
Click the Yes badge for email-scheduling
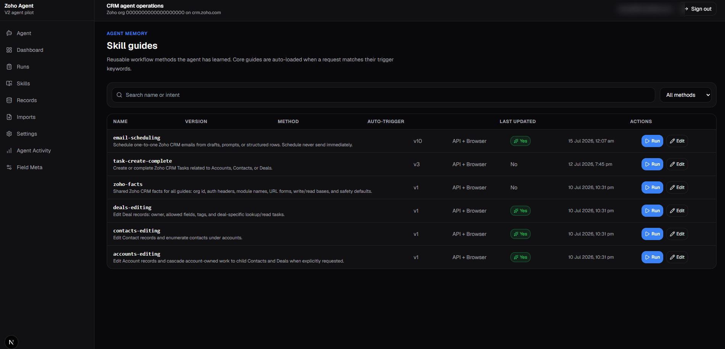pos(520,141)
